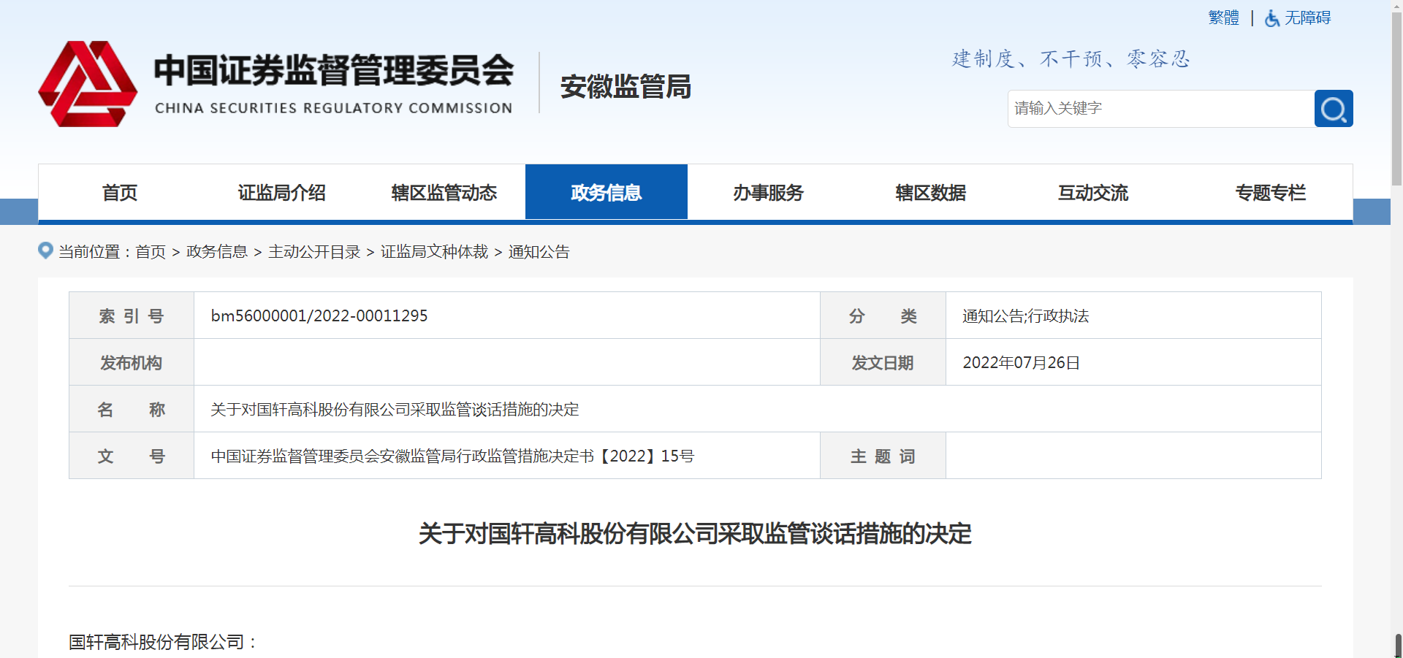Open the 证监局介绍 menu item
The height and width of the screenshot is (658, 1403).
point(282,193)
